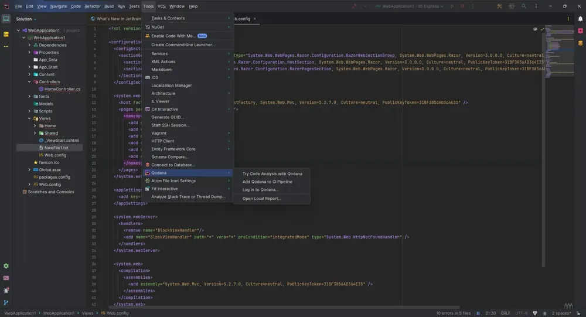Open the Terminal tool window icon
This screenshot has height=317, width=586.
6,278
